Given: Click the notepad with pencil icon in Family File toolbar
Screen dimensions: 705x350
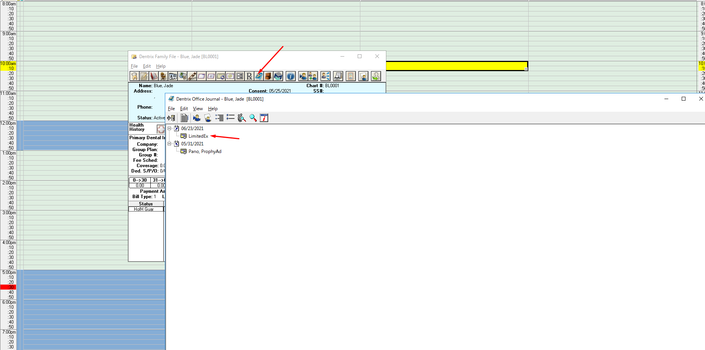Looking at the screenshot, I should [144, 76].
